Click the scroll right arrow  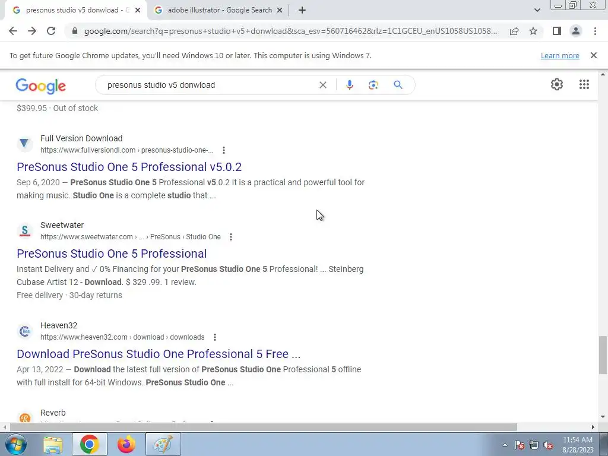(x=593, y=427)
